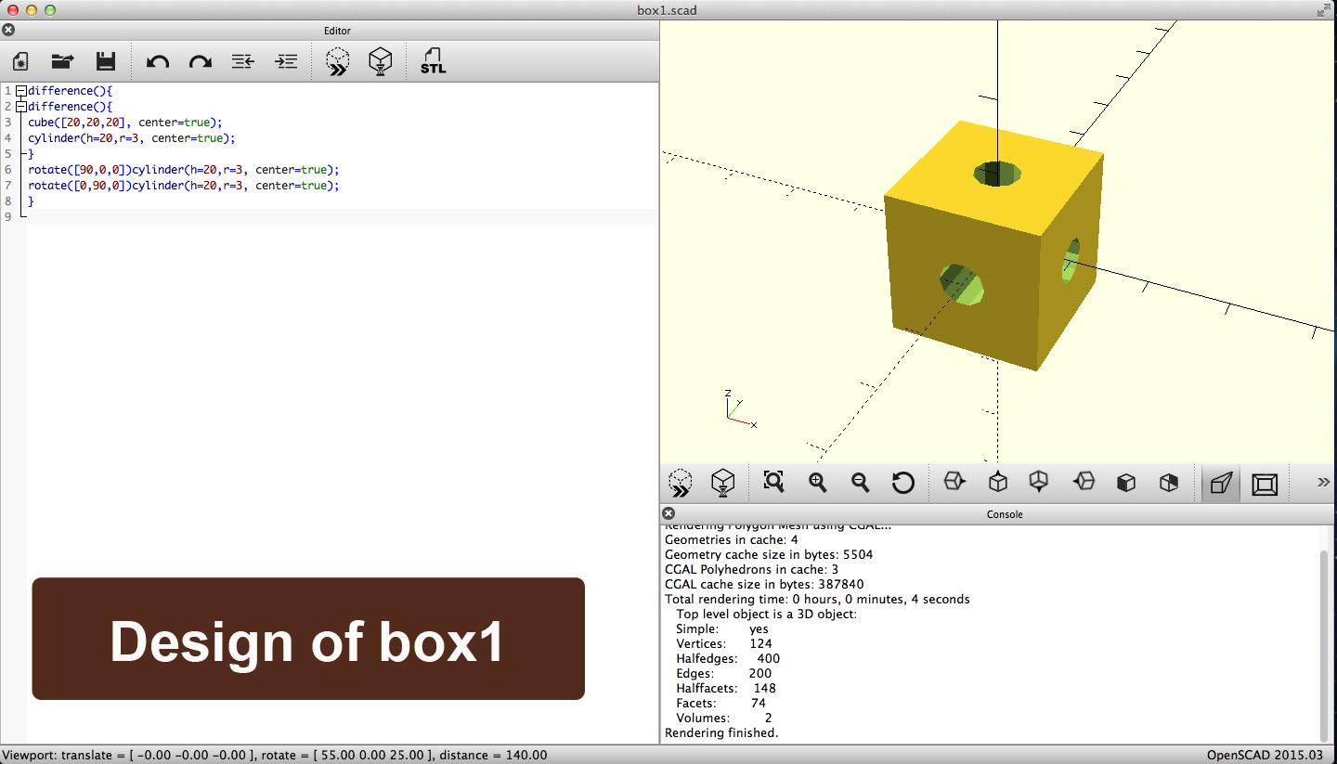Export the design as STL
The height and width of the screenshot is (764, 1337).
pyautogui.click(x=433, y=62)
